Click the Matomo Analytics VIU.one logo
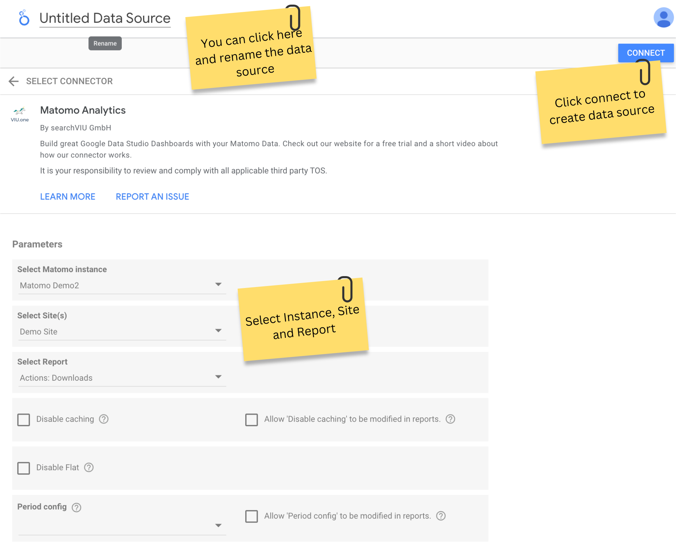The image size is (676, 543). 20,114
